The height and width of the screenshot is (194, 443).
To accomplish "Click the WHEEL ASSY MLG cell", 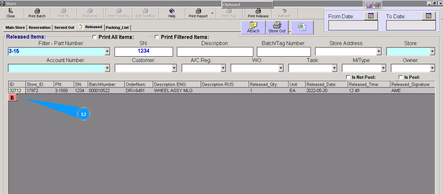I will coord(177,91).
